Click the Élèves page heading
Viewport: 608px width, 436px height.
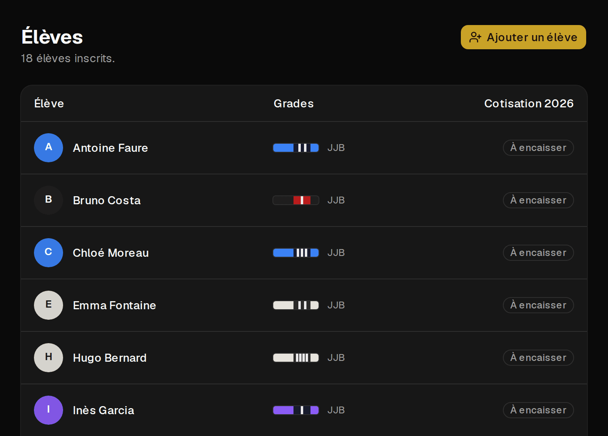(x=52, y=36)
